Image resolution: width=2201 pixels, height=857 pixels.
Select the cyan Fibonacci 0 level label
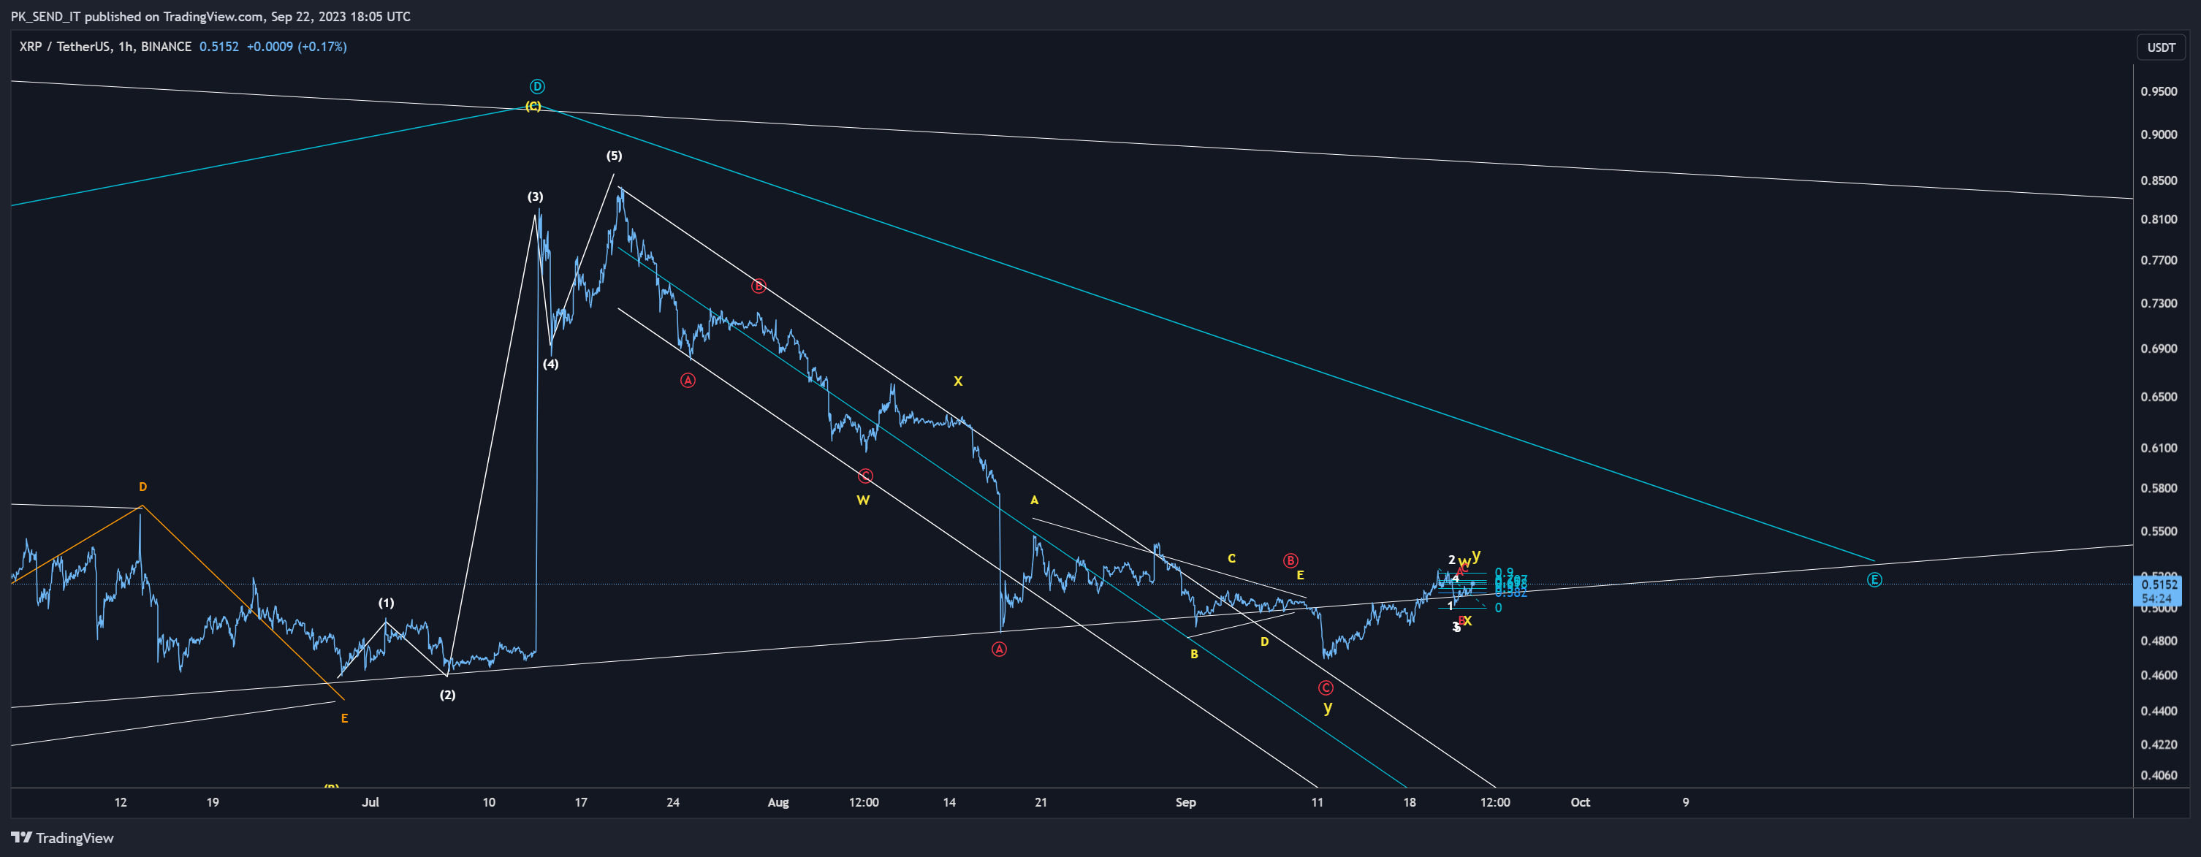point(1498,608)
